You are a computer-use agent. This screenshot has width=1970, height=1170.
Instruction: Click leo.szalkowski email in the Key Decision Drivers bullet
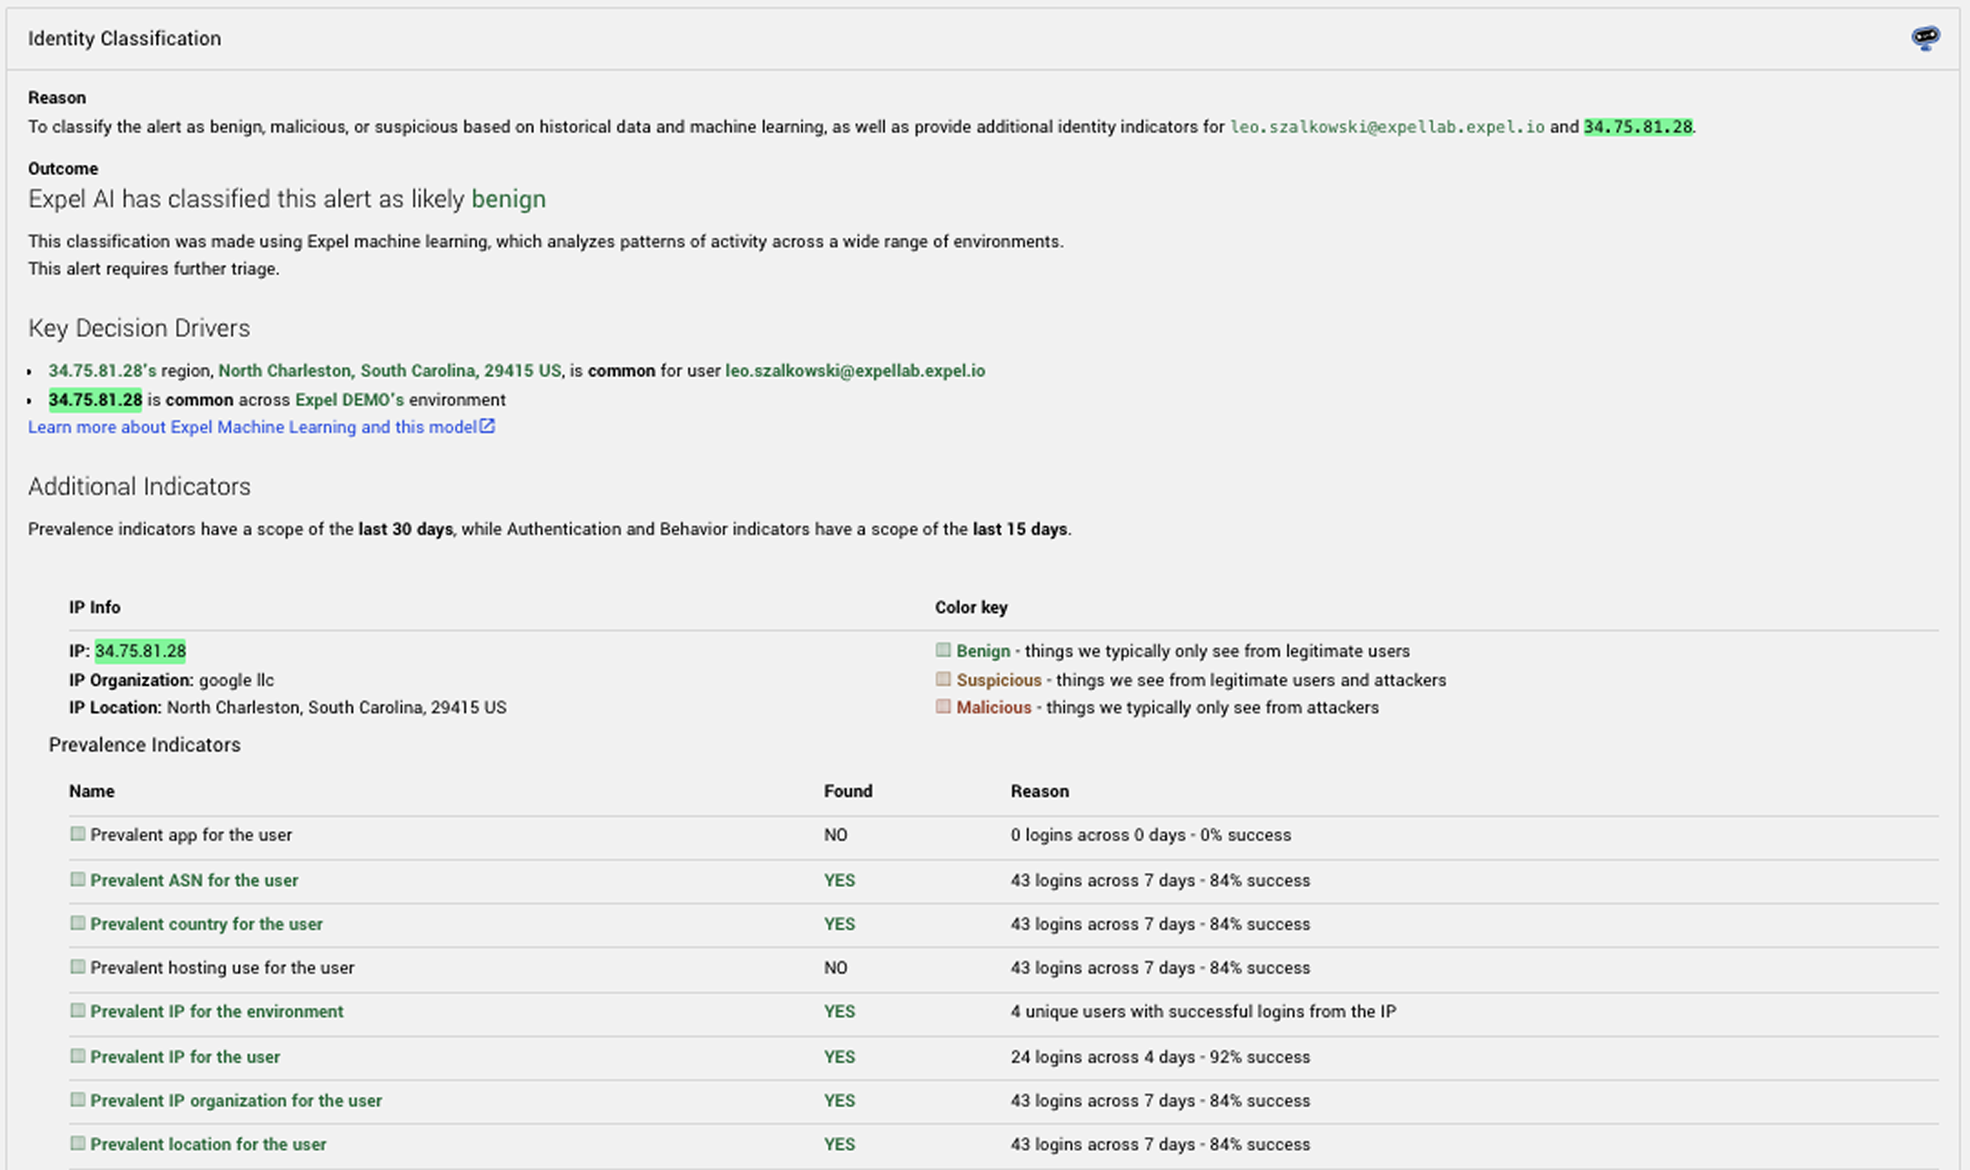[855, 371]
